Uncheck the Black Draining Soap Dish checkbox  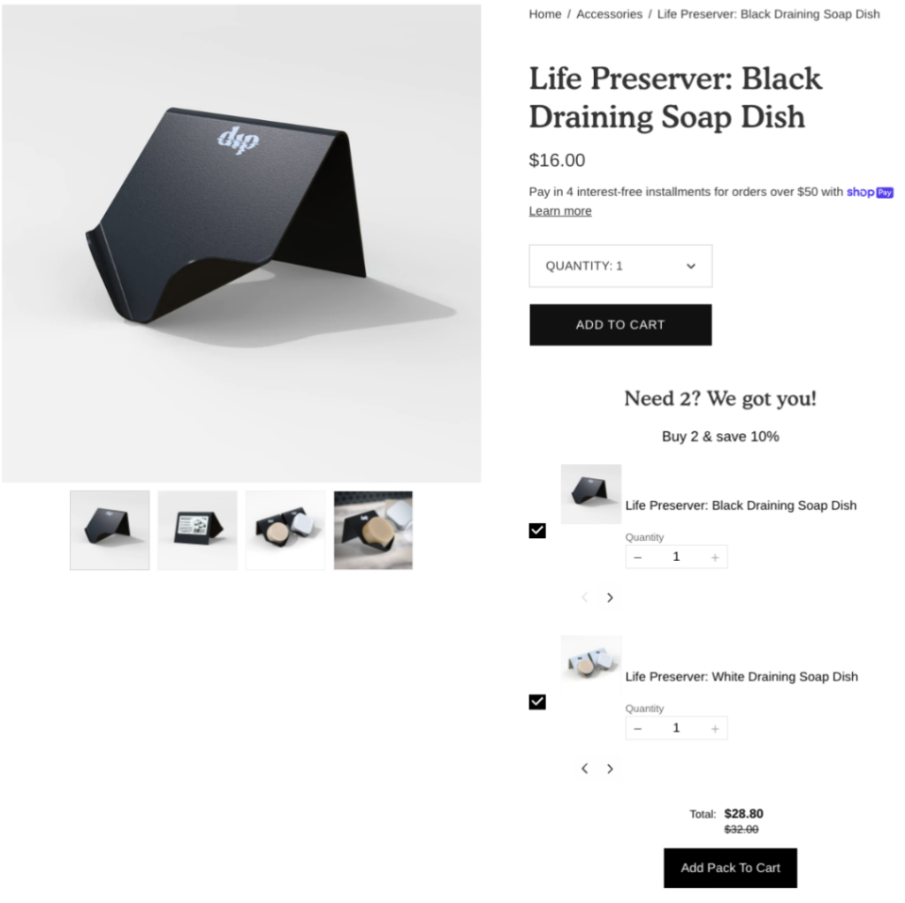[537, 531]
